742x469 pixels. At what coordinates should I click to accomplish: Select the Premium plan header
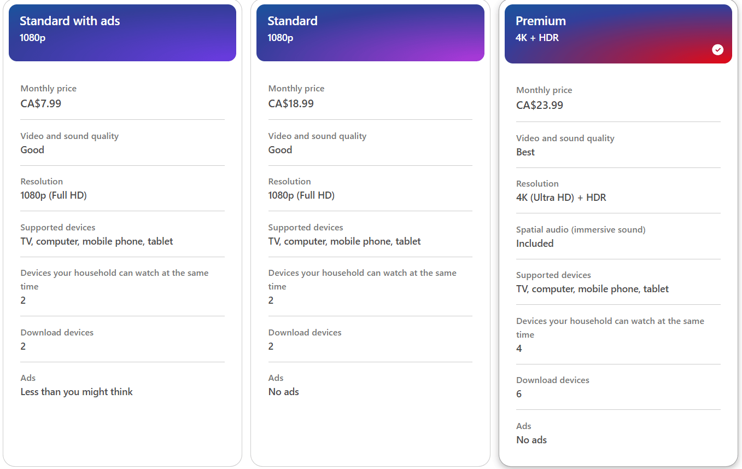coord(618,34)
